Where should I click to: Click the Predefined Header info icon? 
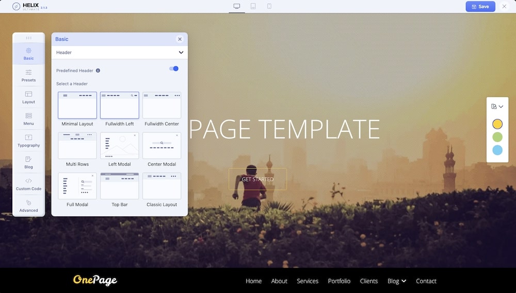click(98, 71)
